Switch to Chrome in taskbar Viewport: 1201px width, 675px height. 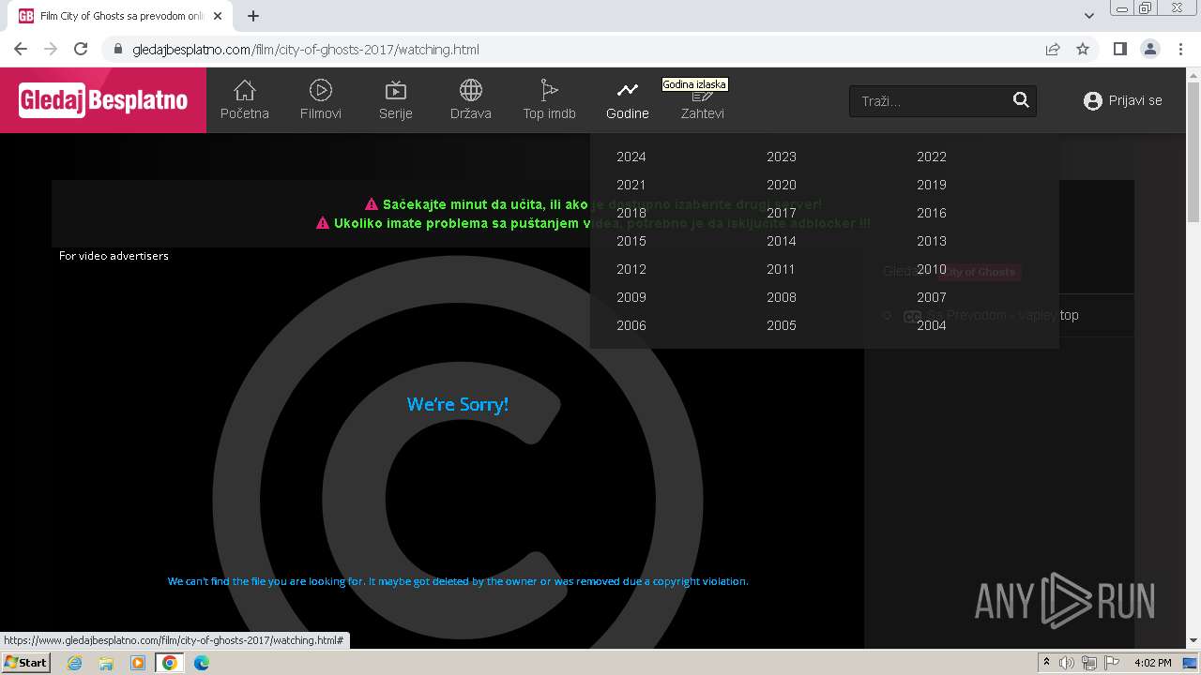(x=169, y=663)
